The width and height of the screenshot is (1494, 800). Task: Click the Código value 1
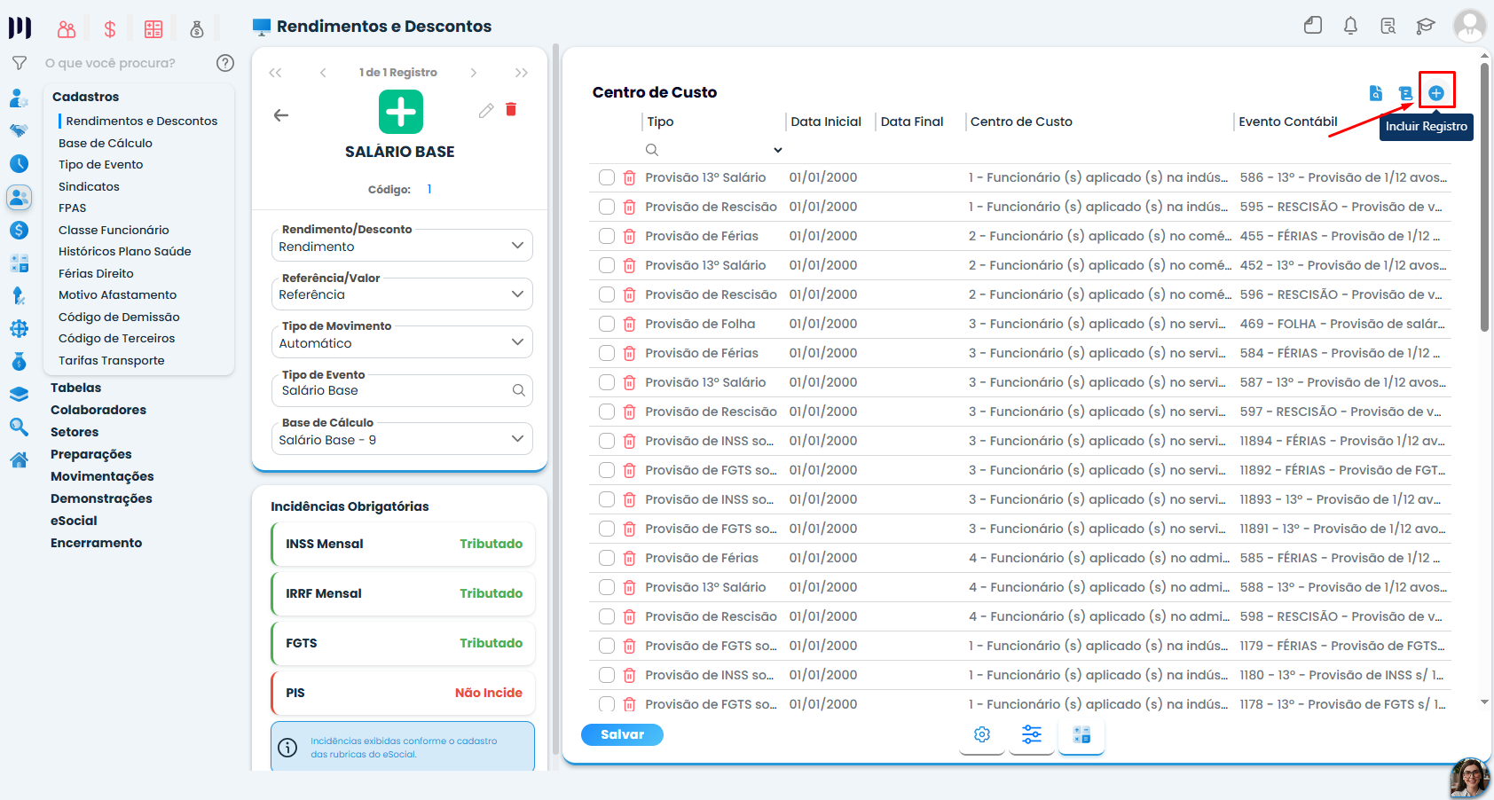[429, 189]
